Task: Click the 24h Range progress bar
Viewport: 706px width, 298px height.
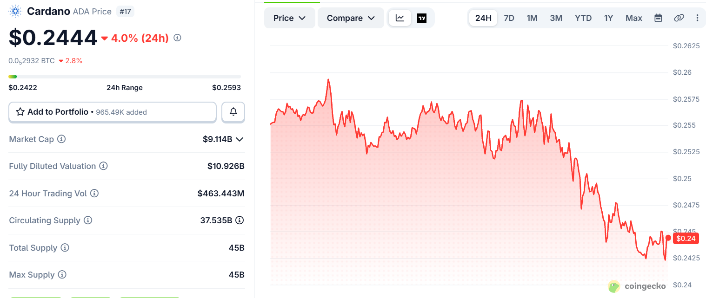Action: pos(125,77)
